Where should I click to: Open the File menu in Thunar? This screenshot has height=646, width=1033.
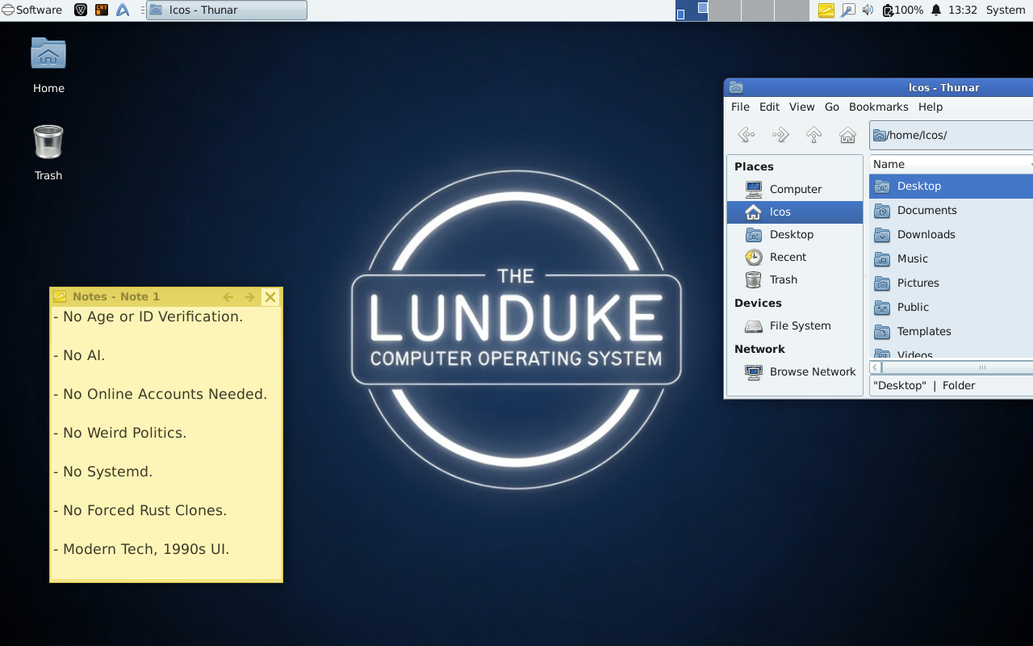coord(740,107)
